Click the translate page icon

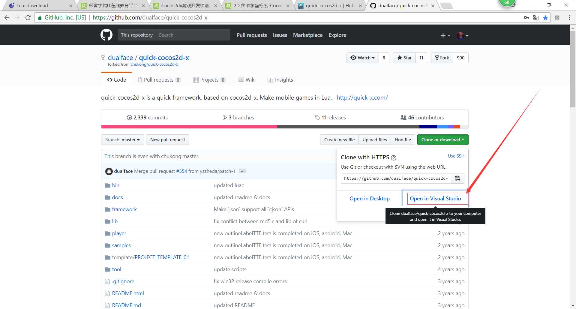536,18
